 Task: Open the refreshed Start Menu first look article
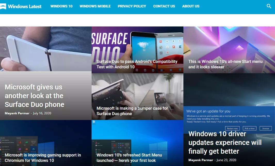(x=129, y=158)
